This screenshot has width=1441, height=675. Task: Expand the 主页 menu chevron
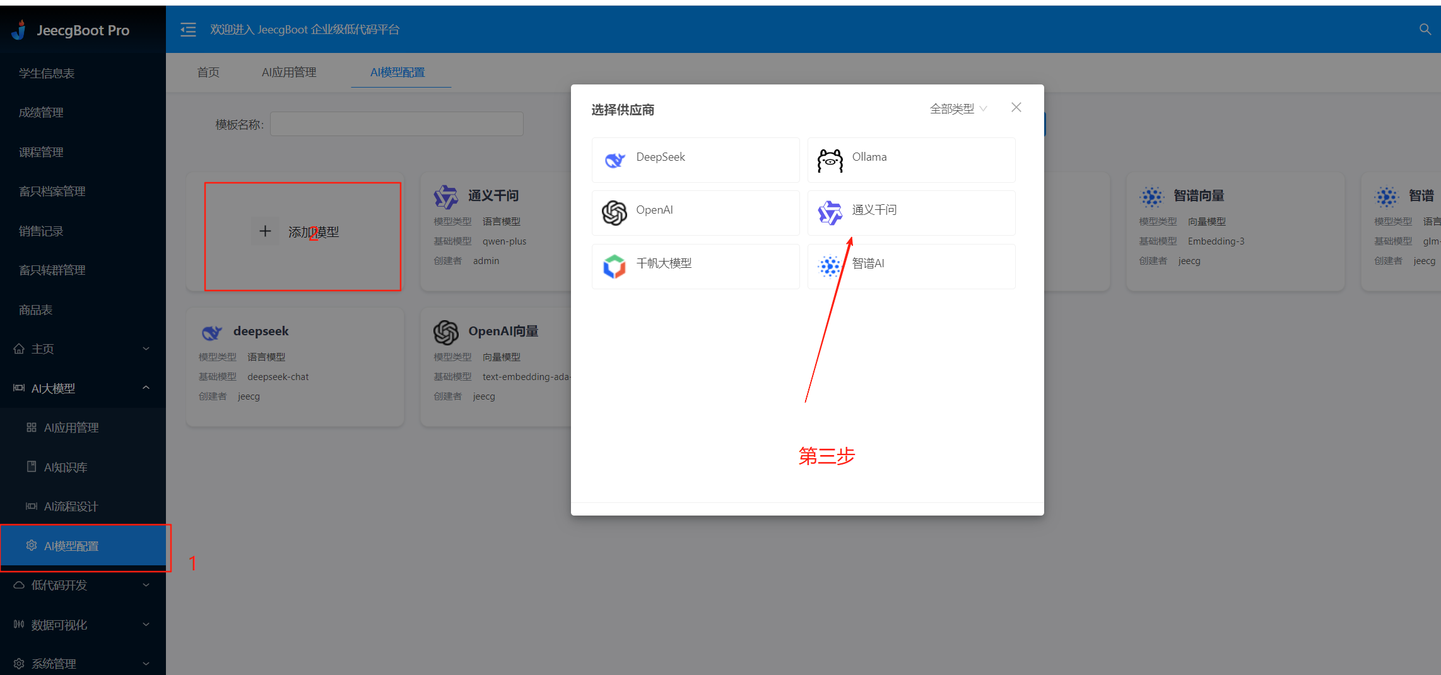pyautogui.click(x=146, y=349)
